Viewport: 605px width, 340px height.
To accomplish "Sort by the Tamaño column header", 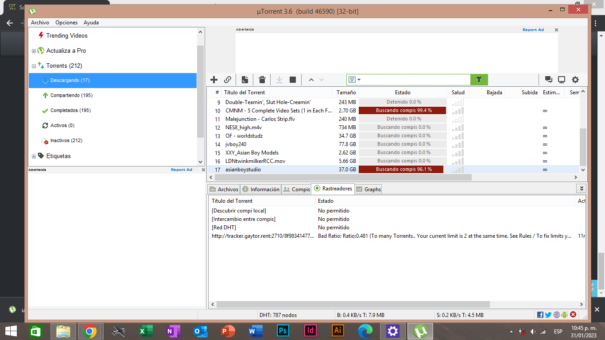I will point(346,93).
